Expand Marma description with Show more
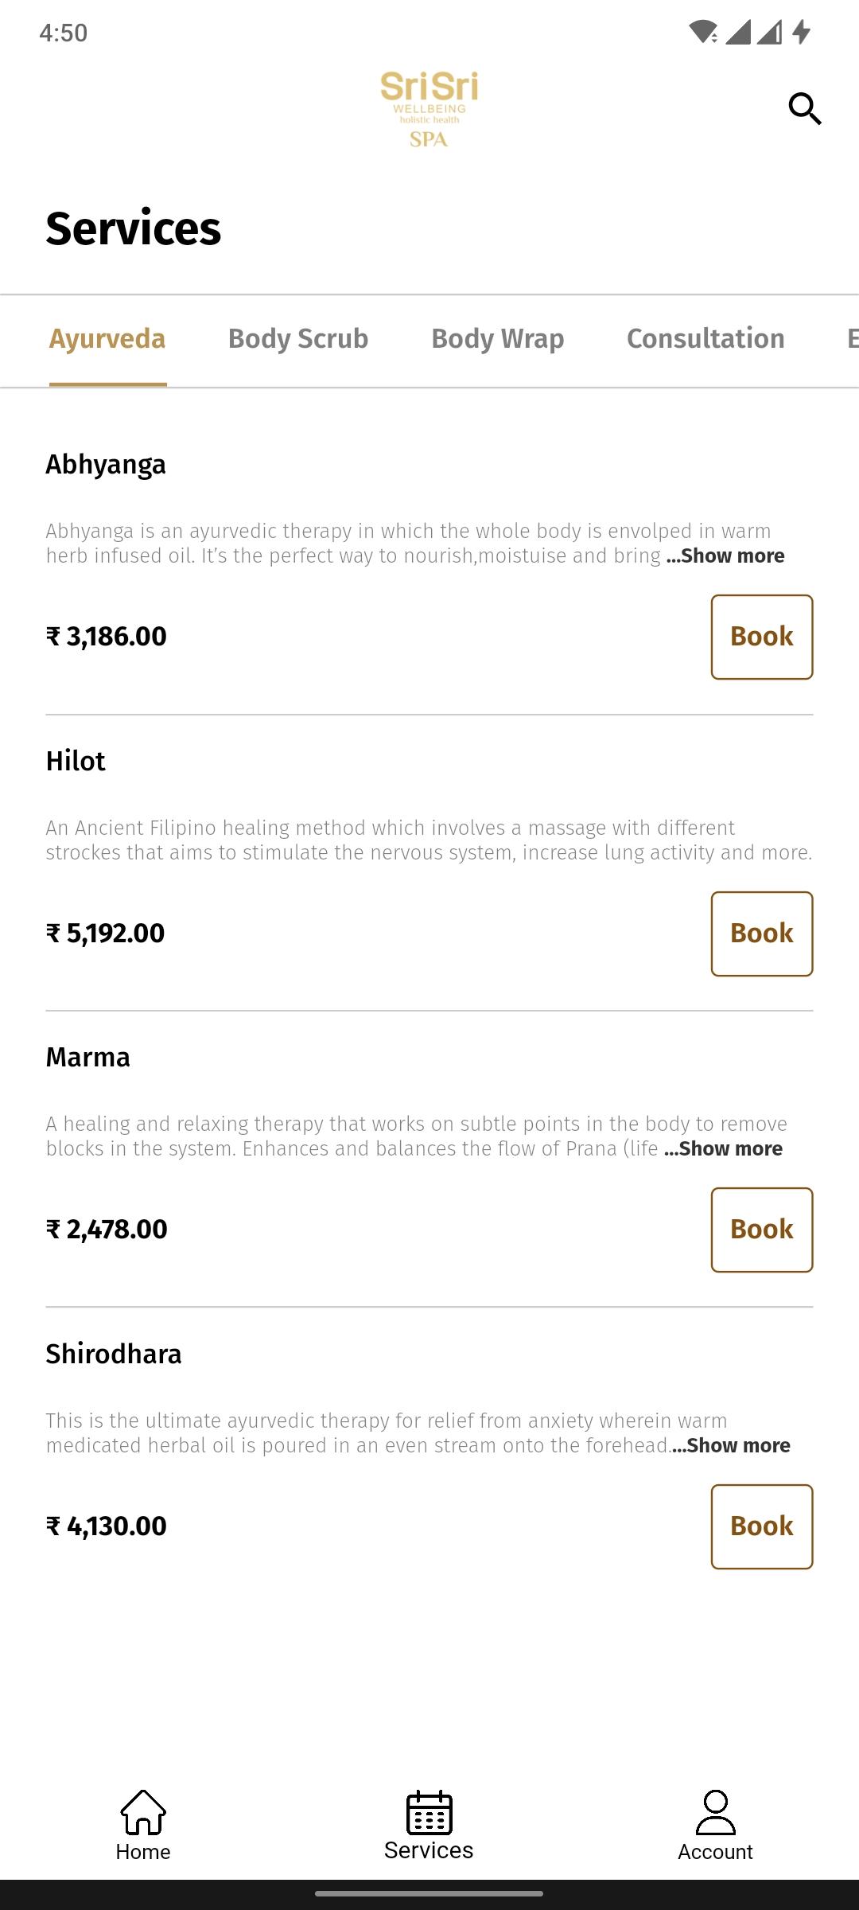Viewport: 859px width, 1910px height. coord(724,1148)
